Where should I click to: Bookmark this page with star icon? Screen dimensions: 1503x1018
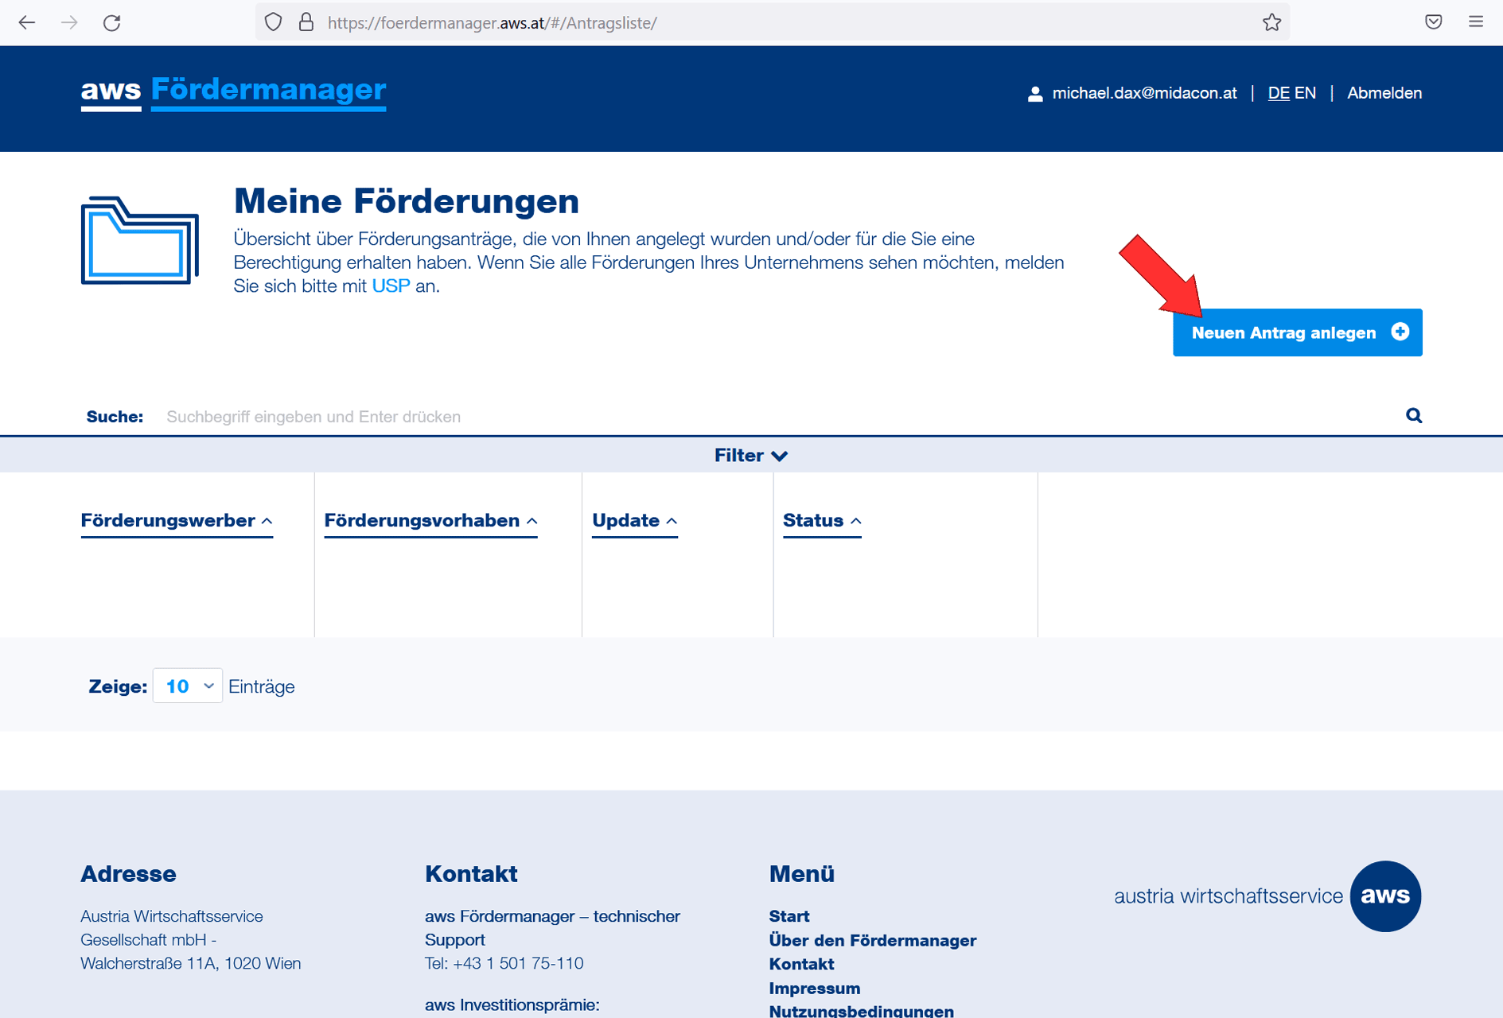(x=1271, y=22)
